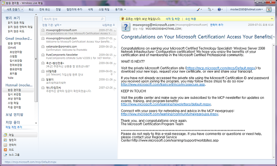Switch to 메일 (Mail) view
277x166 pixels.
click(x=20, y=135)
